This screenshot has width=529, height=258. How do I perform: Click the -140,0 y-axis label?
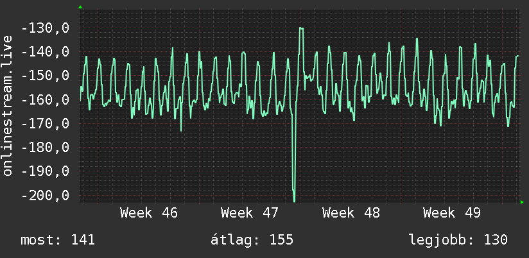[x=46, y=52]
